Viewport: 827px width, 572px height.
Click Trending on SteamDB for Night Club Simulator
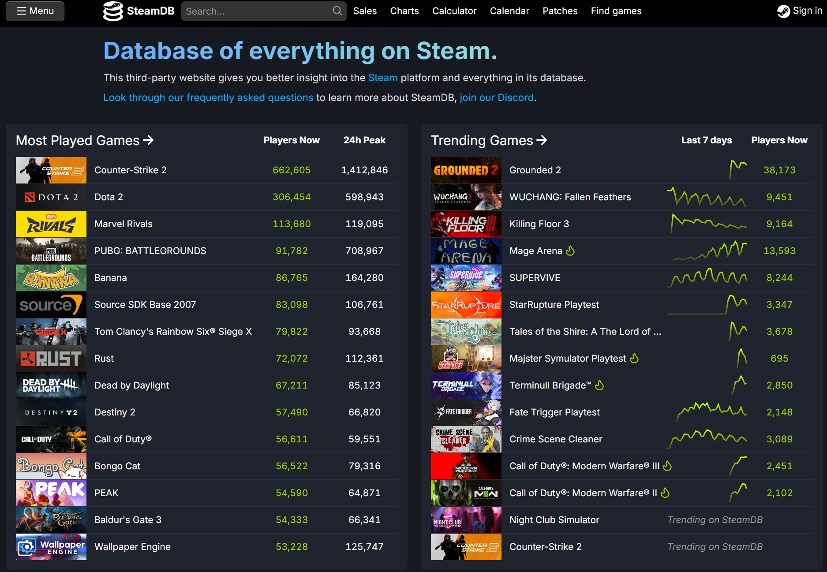tap(715, 520)
